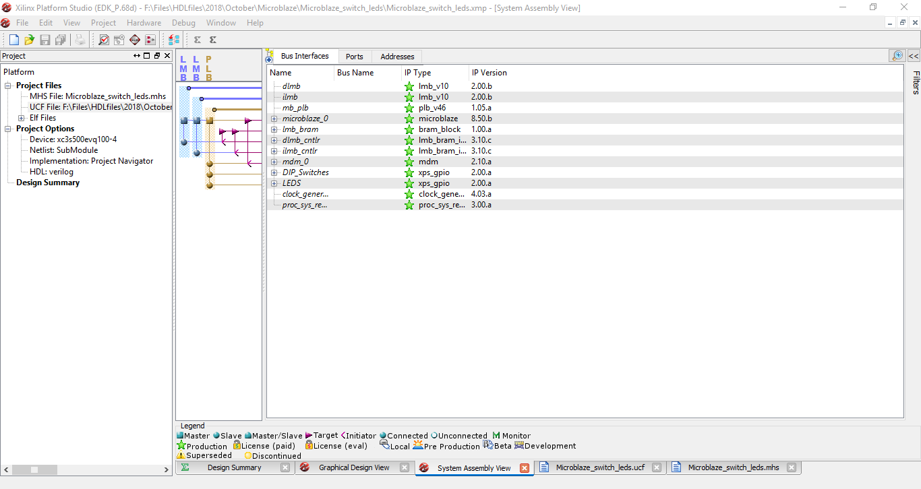
Task: Toggle the first LMB master connector of microblaze_0
Action: tap(184, 121)
